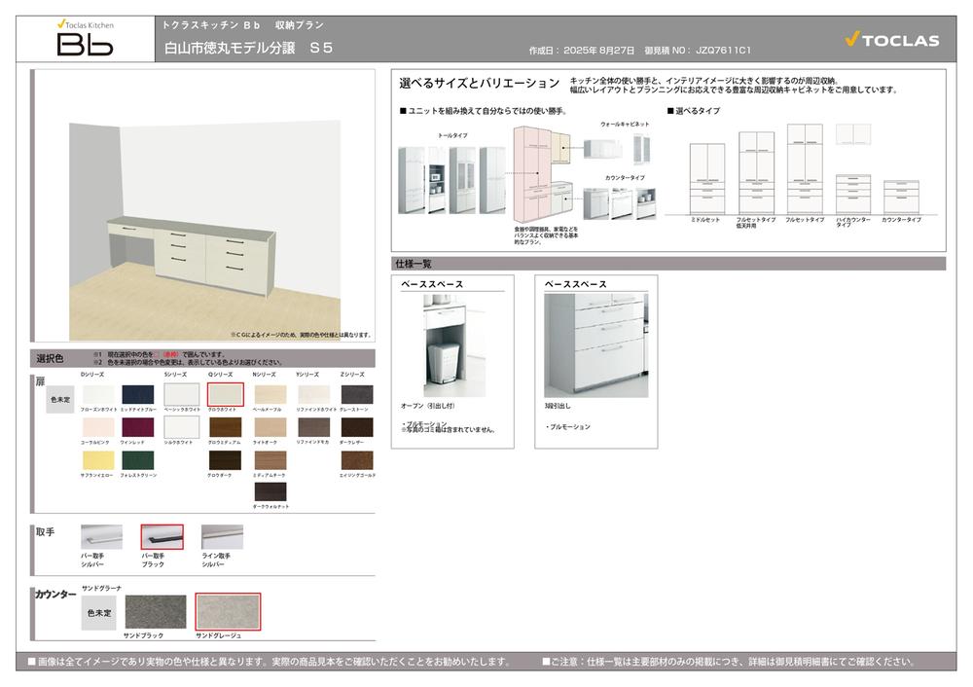Select the Wine Red door swatch
Screen dimensions: 973x687
[x=137, y=427]
